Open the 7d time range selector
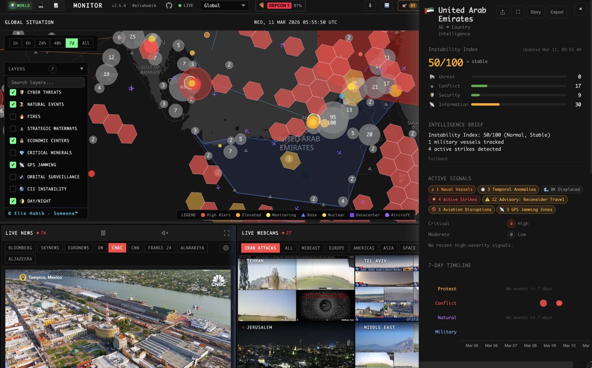The width and height of the screenshot is (592, 368). [x=71, y=43]
